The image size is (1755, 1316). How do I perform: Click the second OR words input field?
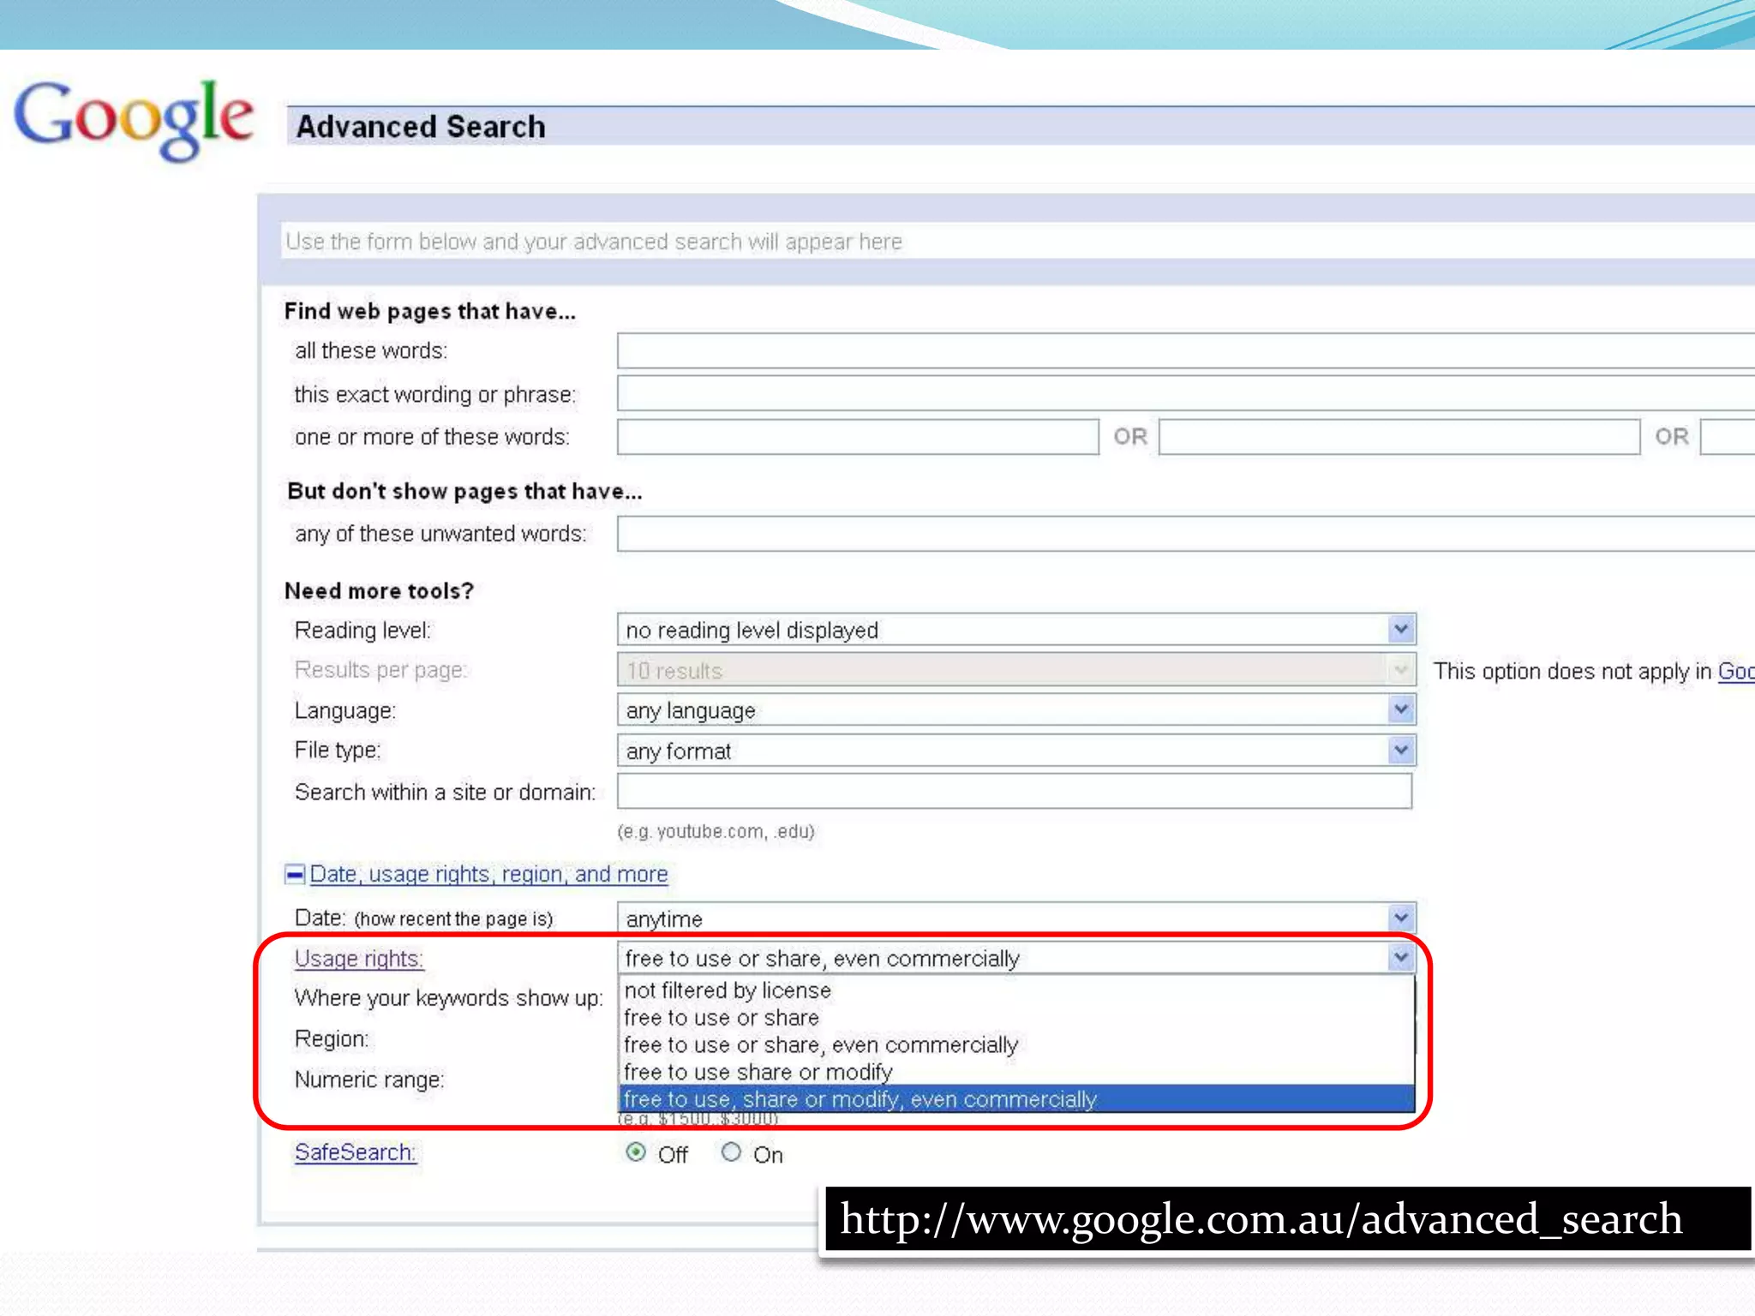click(1399, 437)
